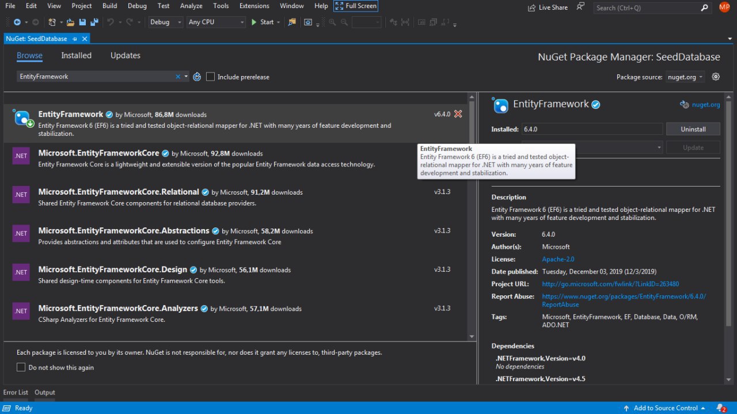Click the package list scroll up arrow

tap(472, 98)
